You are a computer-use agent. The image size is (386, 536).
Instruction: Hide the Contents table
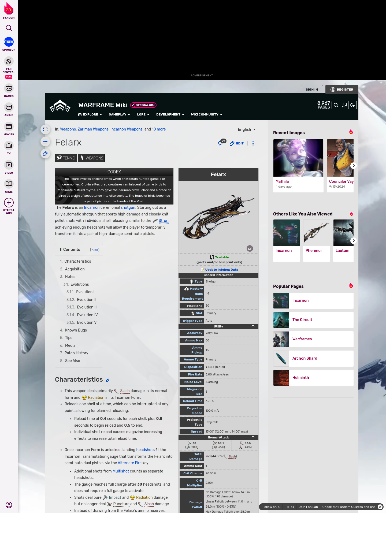(95, 250)
